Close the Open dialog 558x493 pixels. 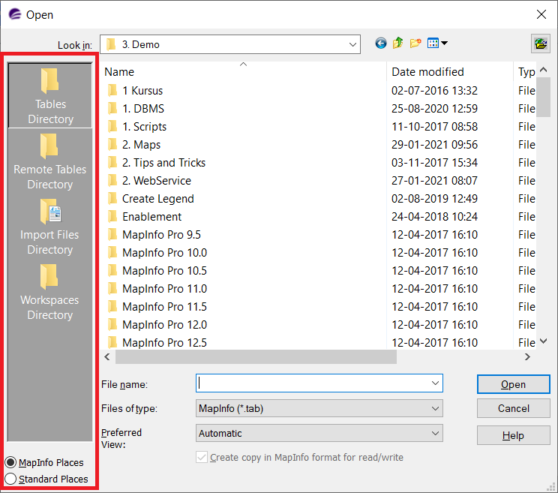tap(541, 14)
